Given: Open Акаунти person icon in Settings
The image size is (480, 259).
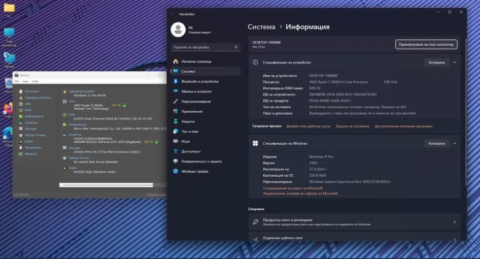Looking at the screenshot, I should [x=176, y=121].
